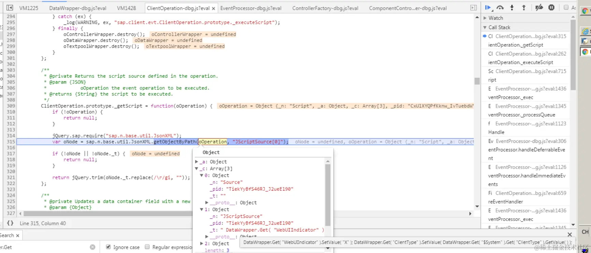This screenshot has height=253, width=591.
Task: Show the file navigator pane
Action: 10,8
